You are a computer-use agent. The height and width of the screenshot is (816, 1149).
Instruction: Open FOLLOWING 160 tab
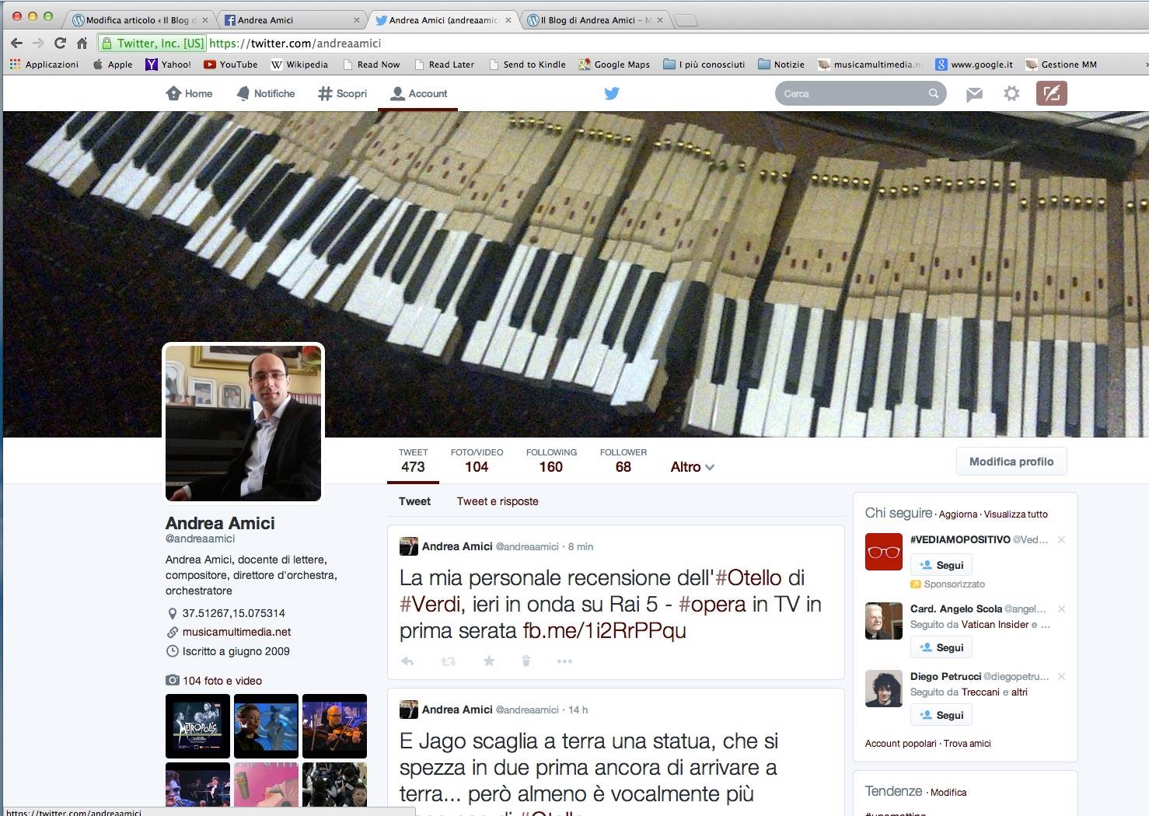point(551,461)
